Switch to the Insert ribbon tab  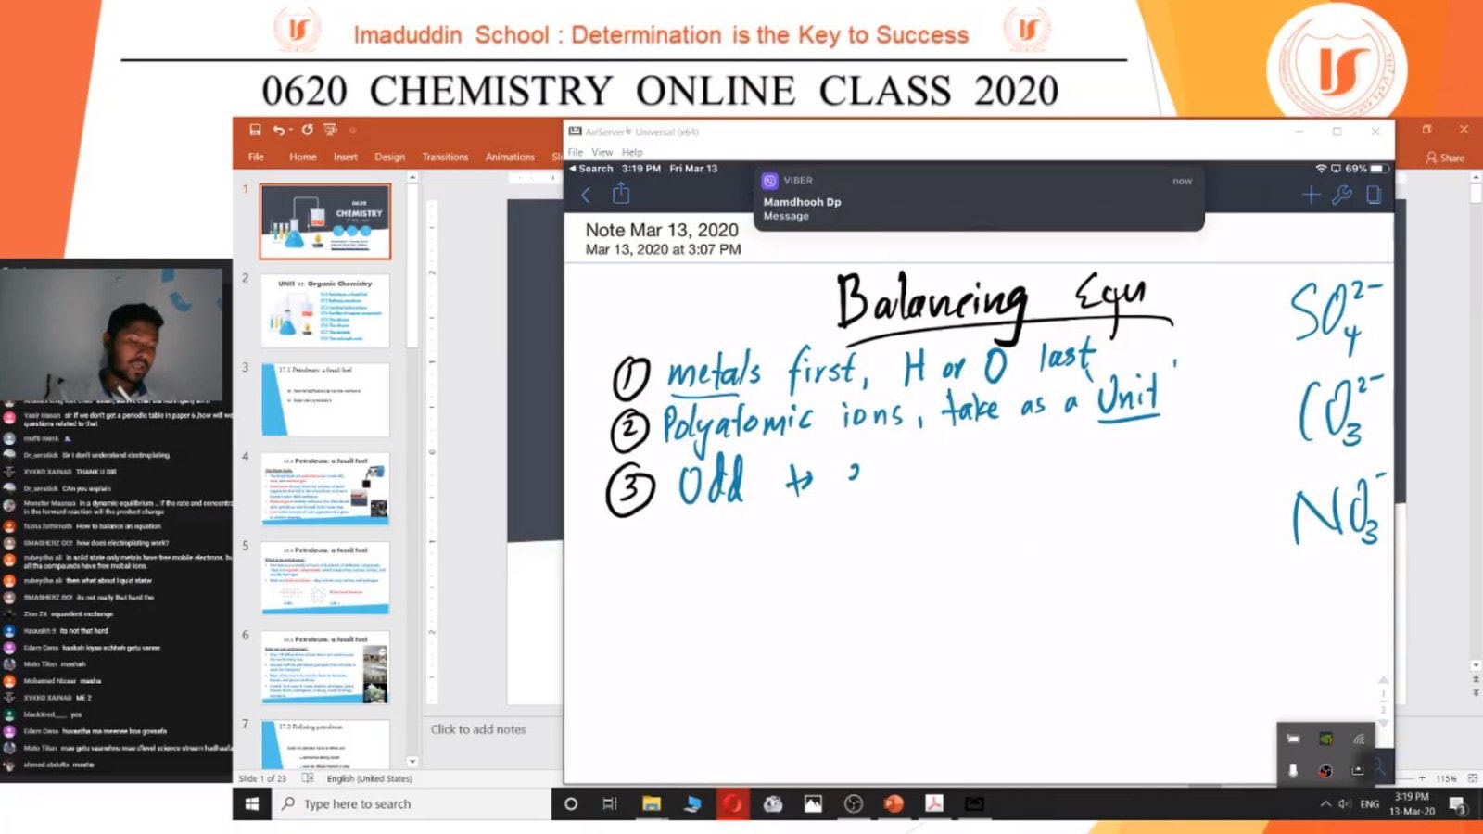[x=346, y=157]
